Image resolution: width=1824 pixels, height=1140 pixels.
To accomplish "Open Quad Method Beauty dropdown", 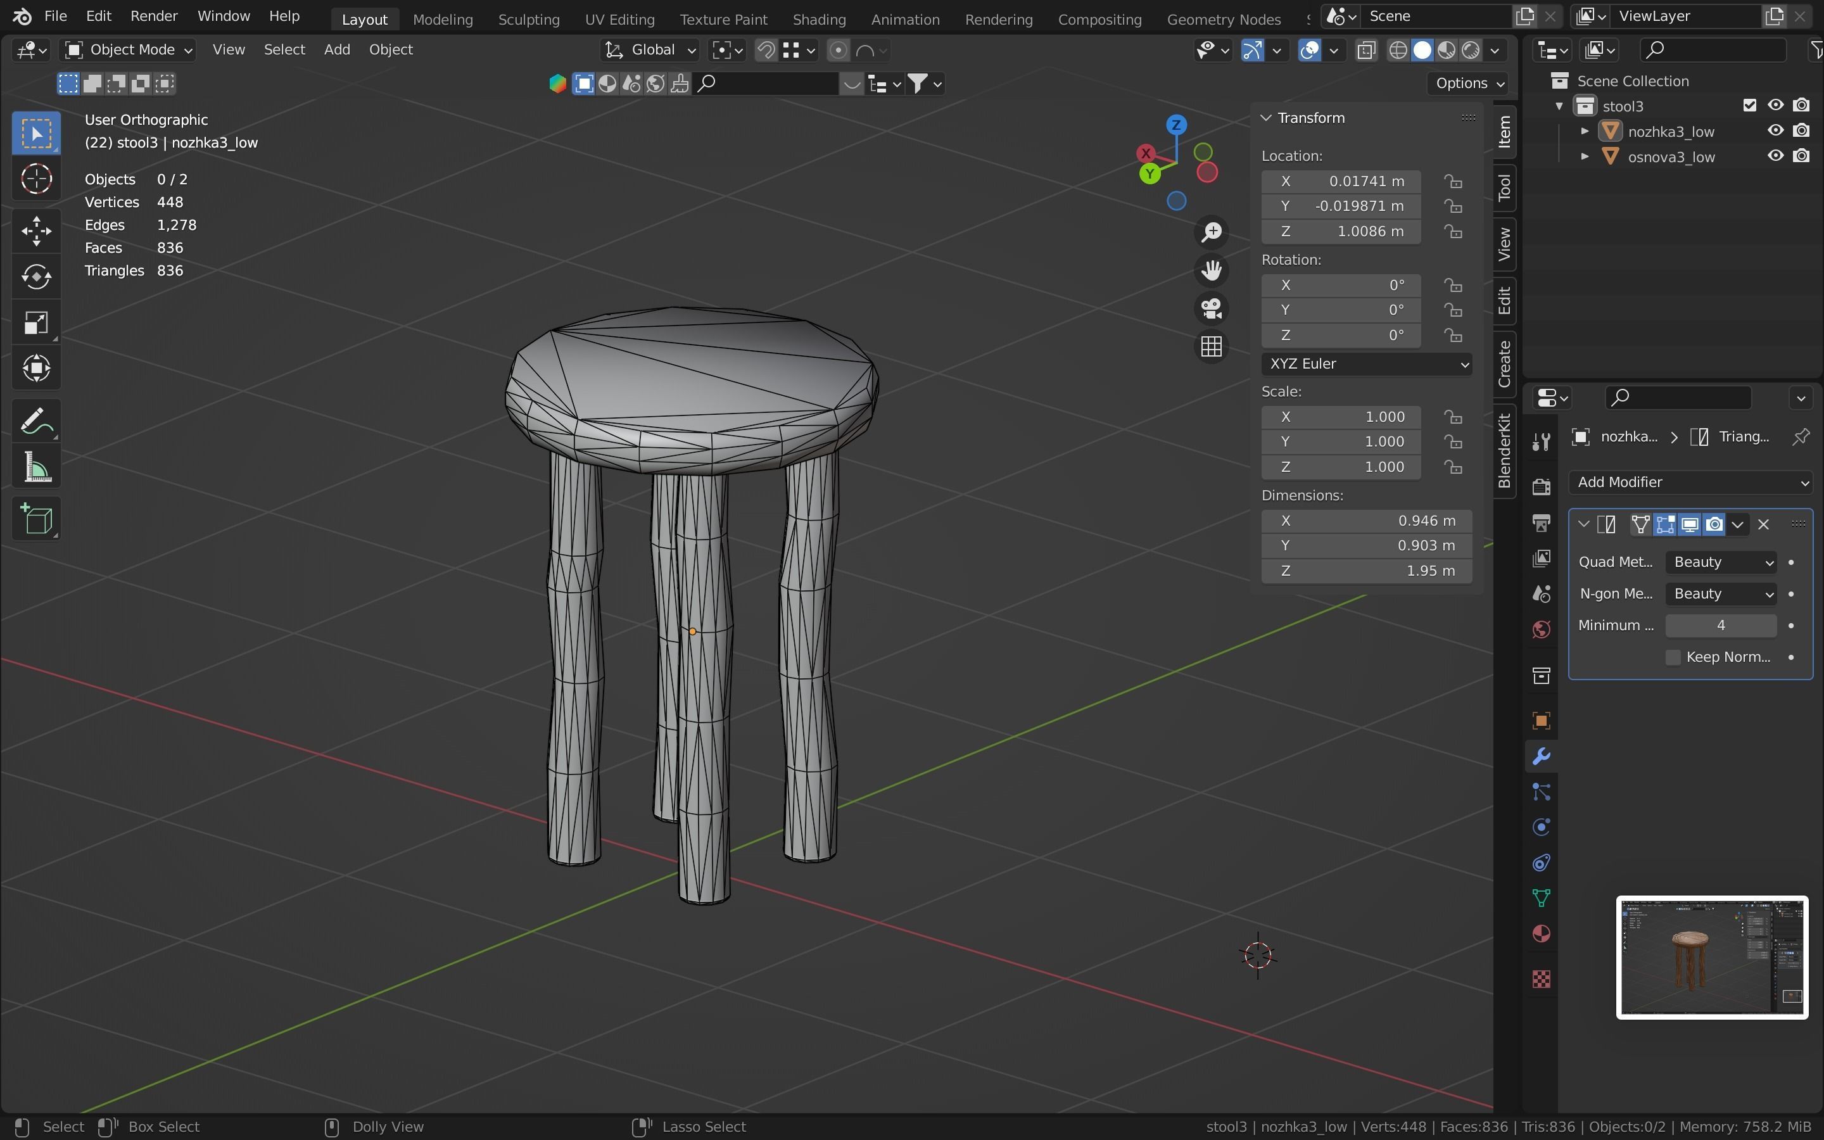I will [1721, 562].
